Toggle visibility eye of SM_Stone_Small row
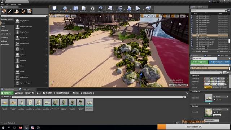This screenshot has height=130, width=231. tap(192, 38)
